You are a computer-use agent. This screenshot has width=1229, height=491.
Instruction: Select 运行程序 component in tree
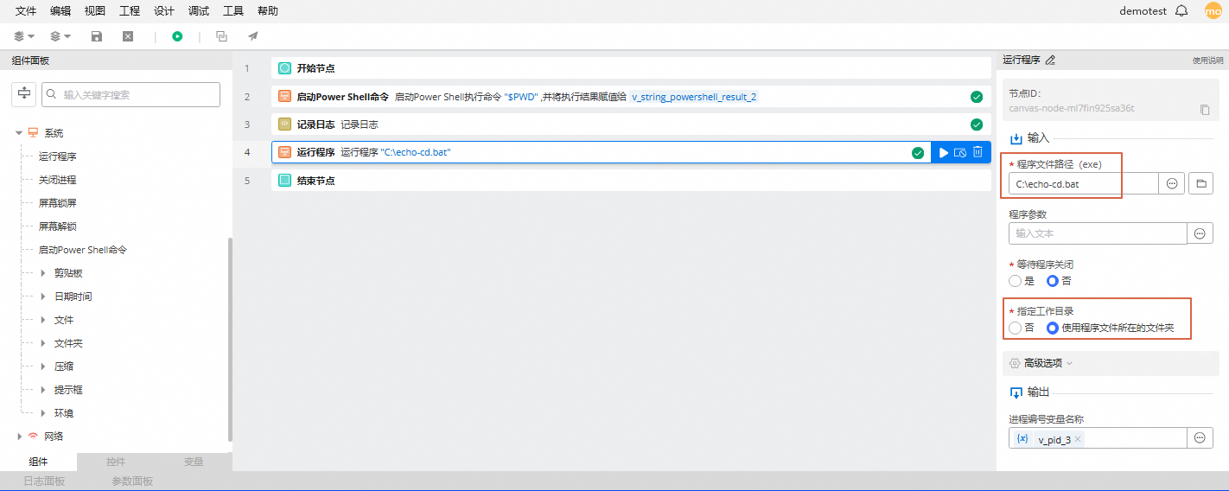(x=58, y=156)
